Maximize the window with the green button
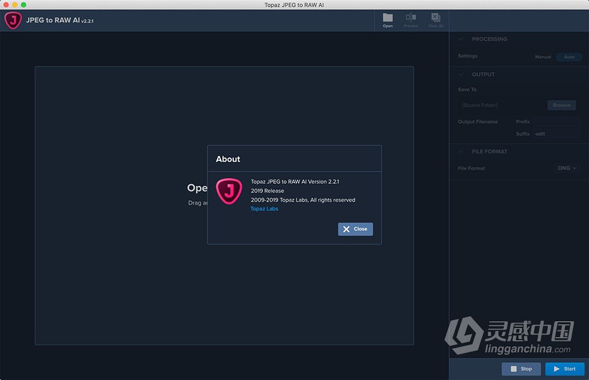Viewport: 589px width, 380px height. (x=23, y=5)
